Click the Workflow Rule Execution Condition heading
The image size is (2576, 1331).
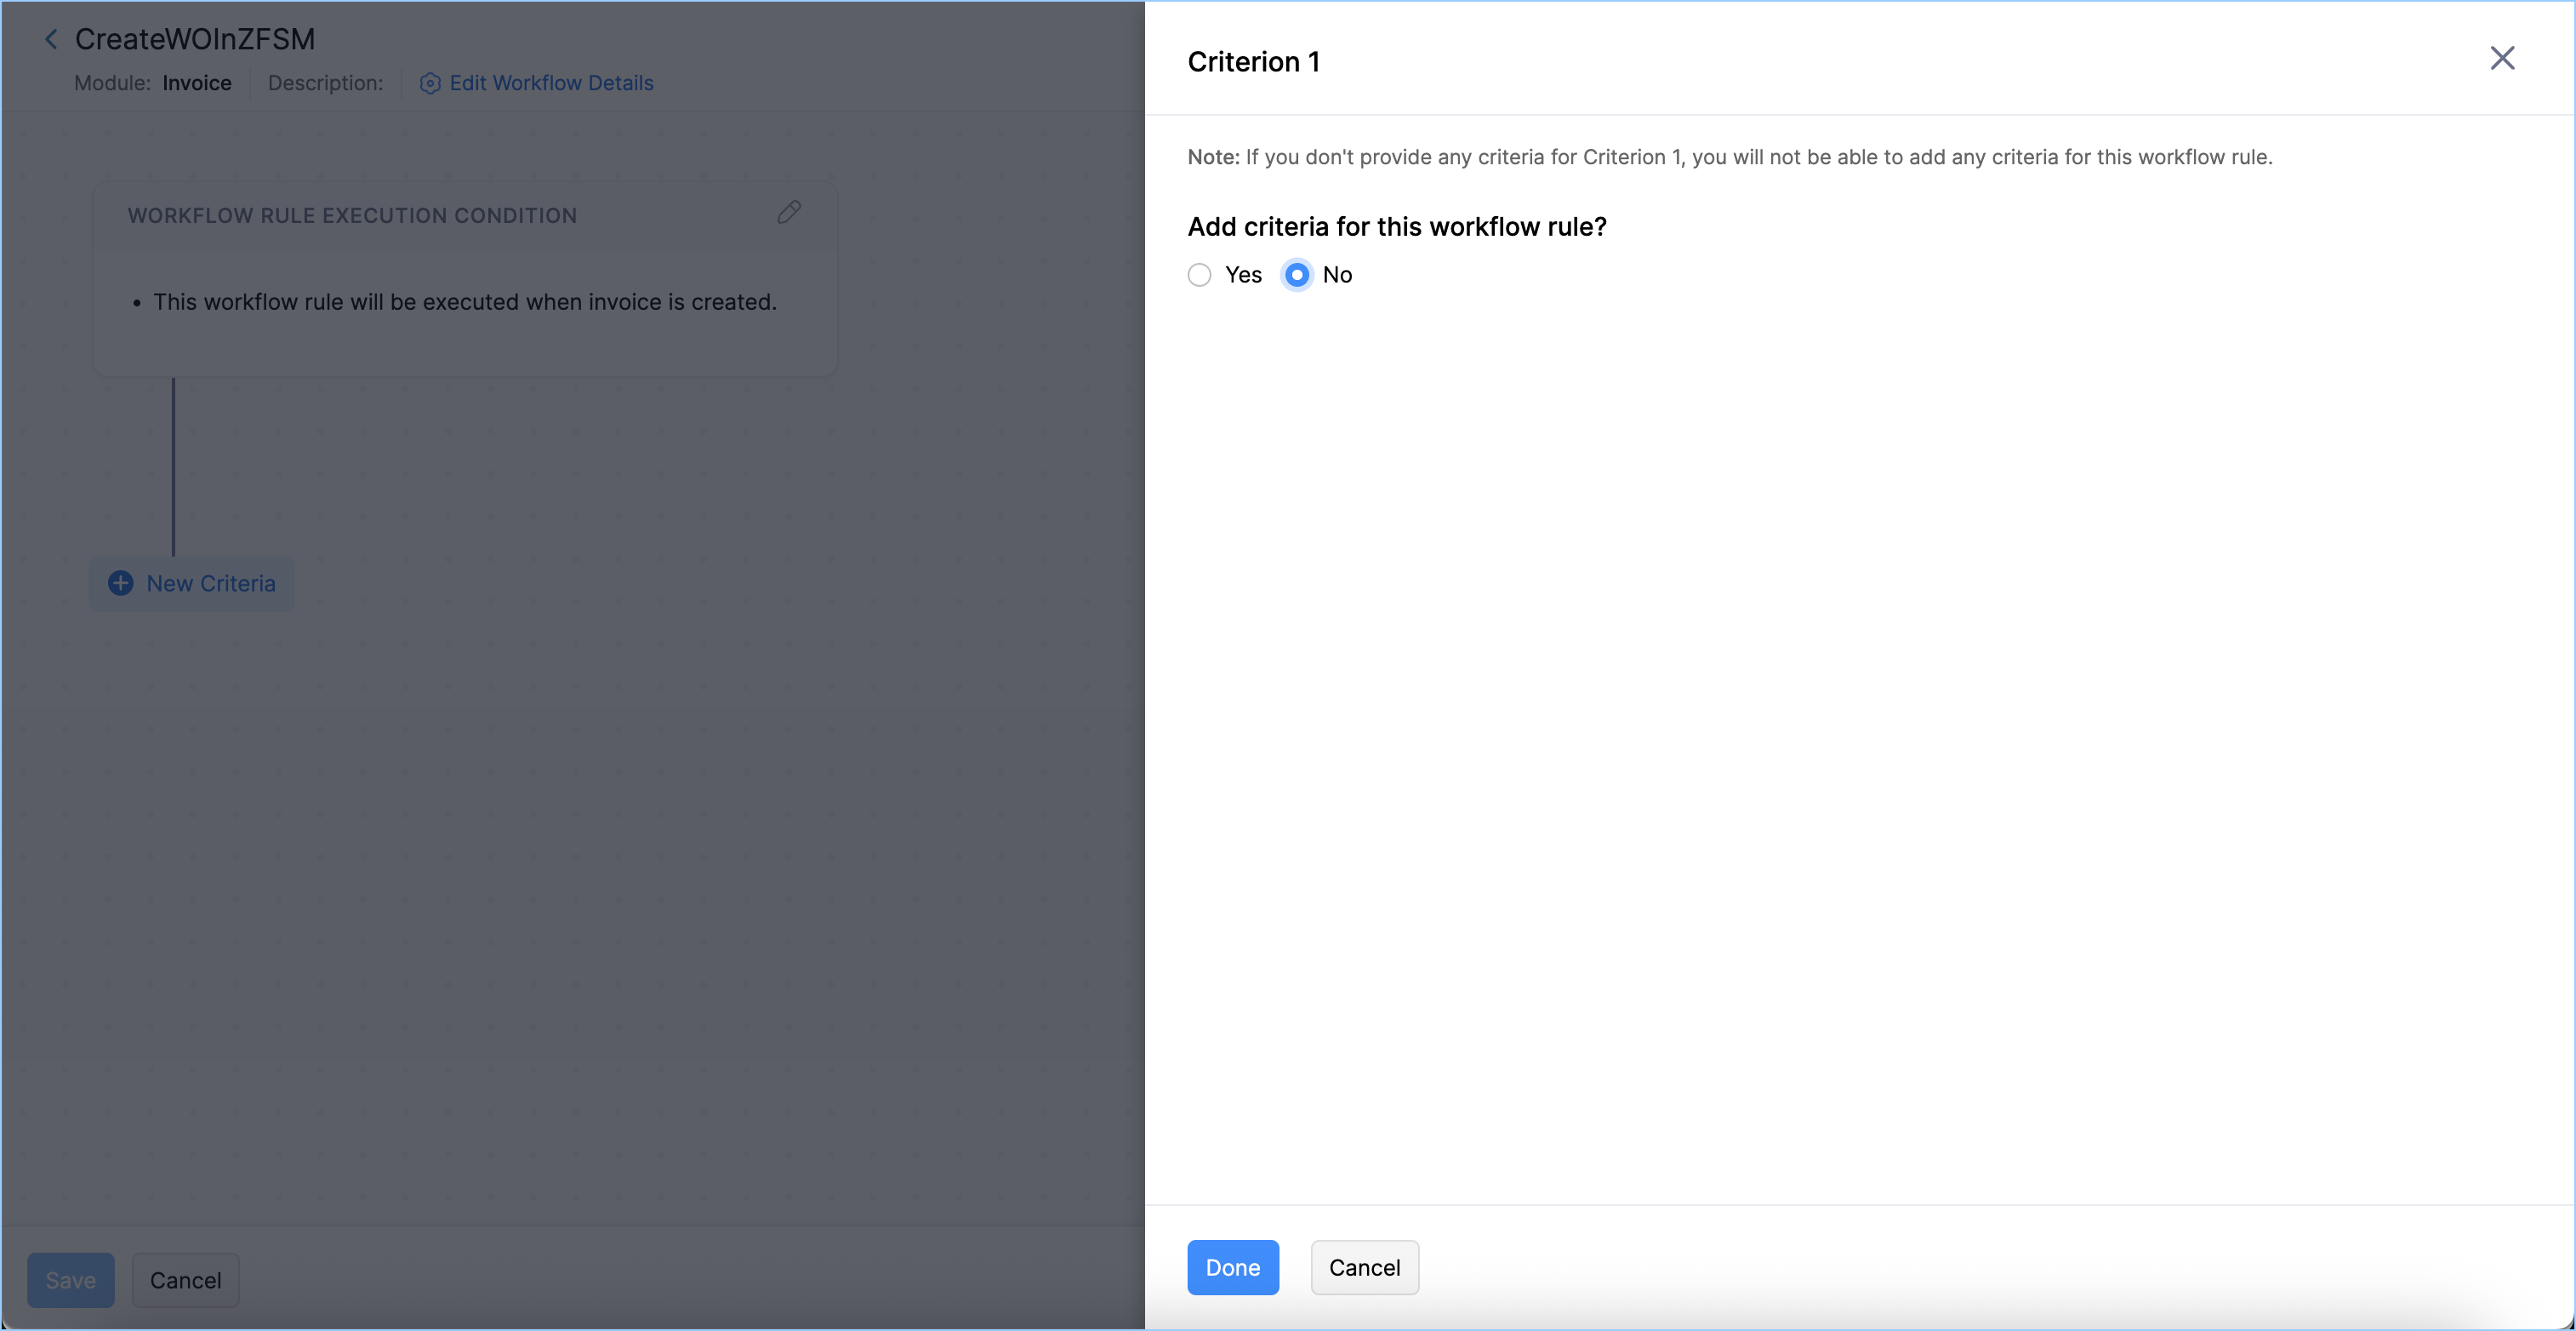pyautogui.click(x=352, y=216)
